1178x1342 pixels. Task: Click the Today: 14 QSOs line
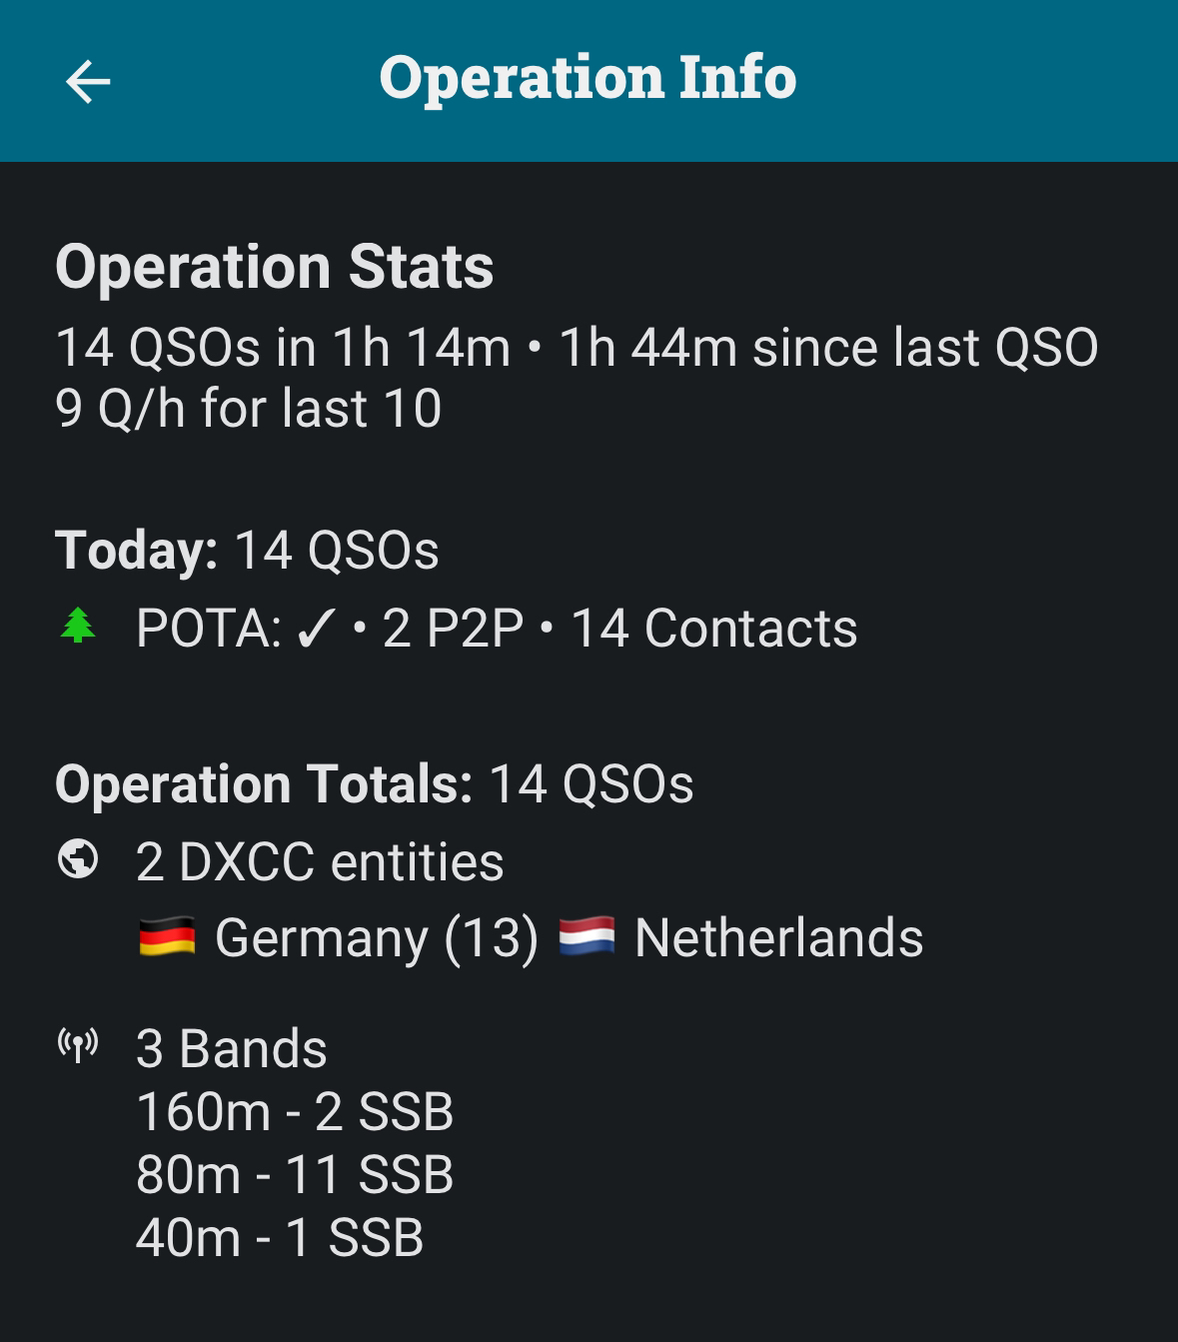pyautogui.click(x=247, y=551)
